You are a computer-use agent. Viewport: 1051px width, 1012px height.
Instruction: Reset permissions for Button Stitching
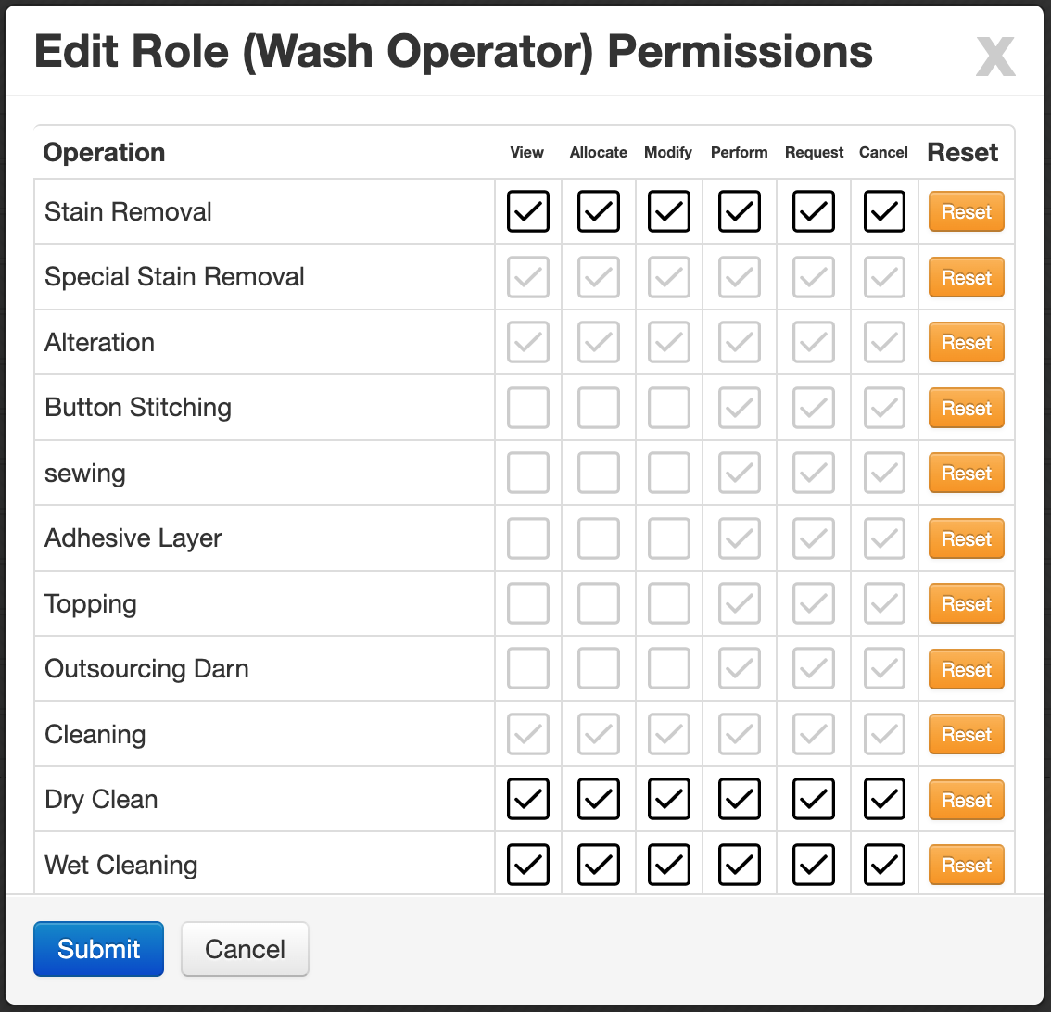coord(966,408)
